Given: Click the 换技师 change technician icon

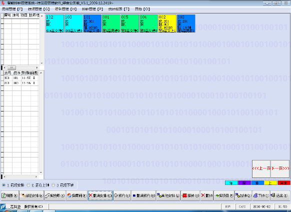Looking at the screenshot, I should (x=55, y=195).
